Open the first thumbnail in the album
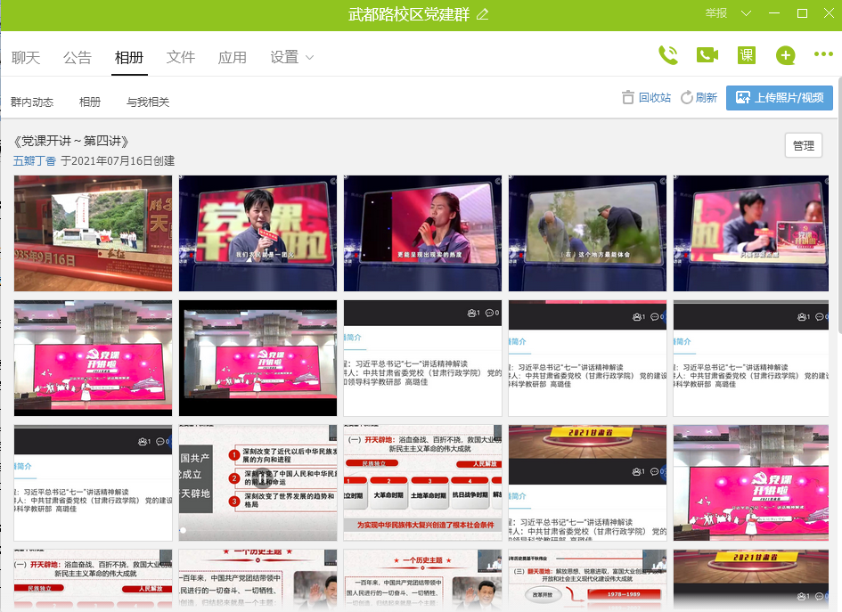This screenshot has height=612, width=842. [x=93, y=233]
